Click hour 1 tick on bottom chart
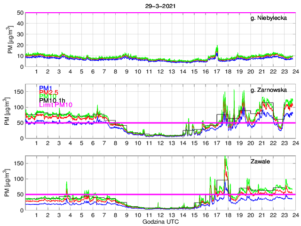The height and width of the screenshot is (226, 301). 36,215
